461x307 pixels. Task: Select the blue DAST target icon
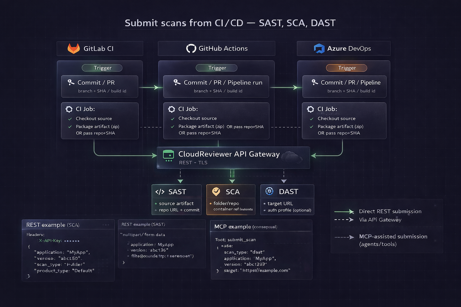(269, 191)
